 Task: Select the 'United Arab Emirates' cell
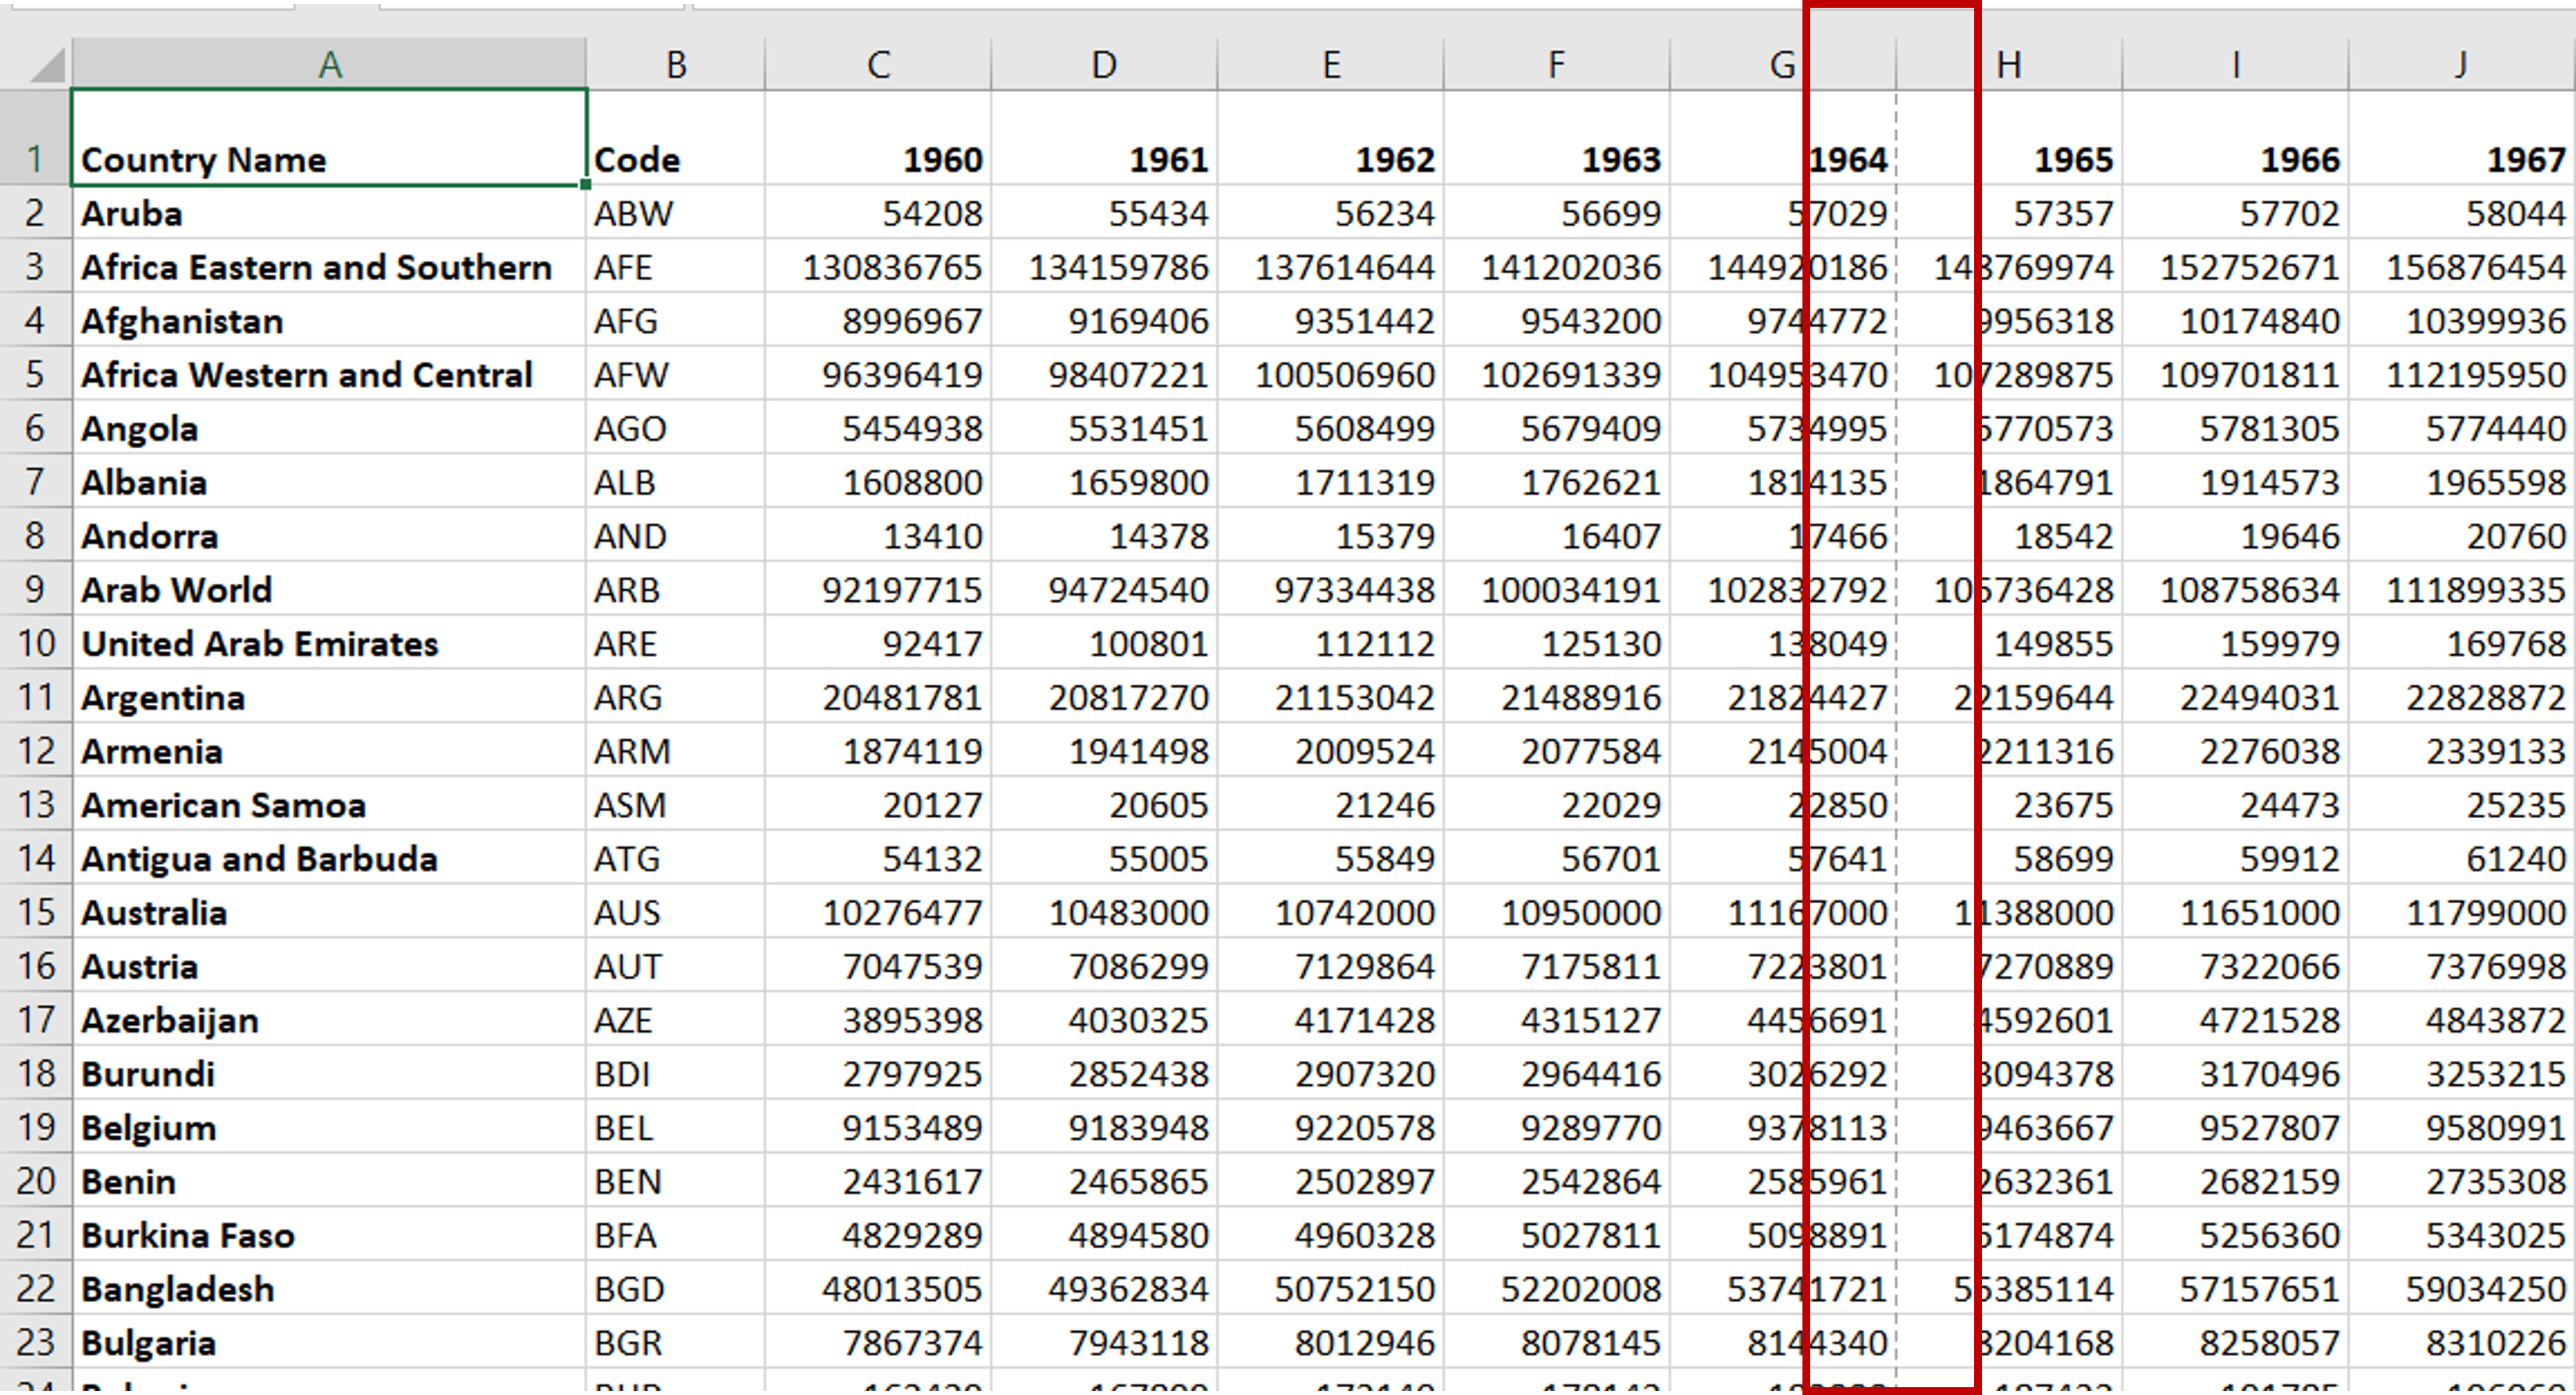pyautogui.click(x=329, y=643)
